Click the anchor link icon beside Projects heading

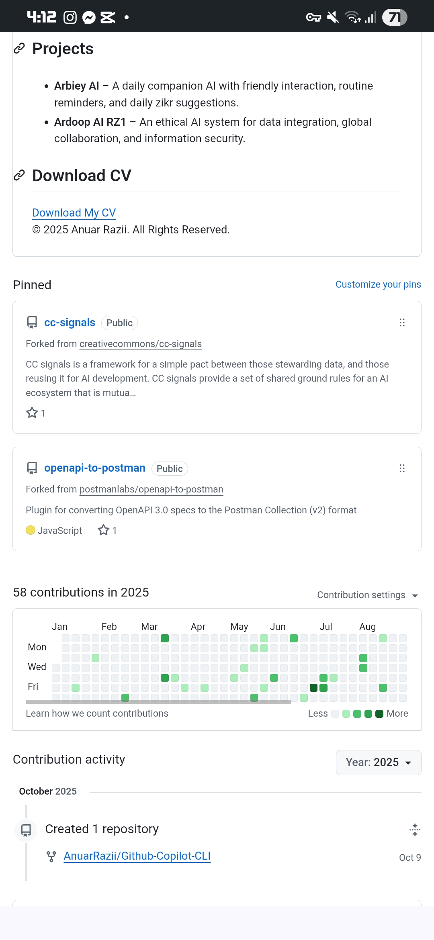pos(19,49)
